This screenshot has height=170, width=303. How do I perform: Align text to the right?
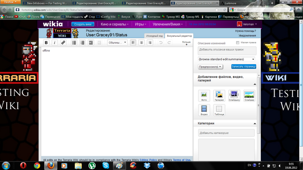point(150,42)
